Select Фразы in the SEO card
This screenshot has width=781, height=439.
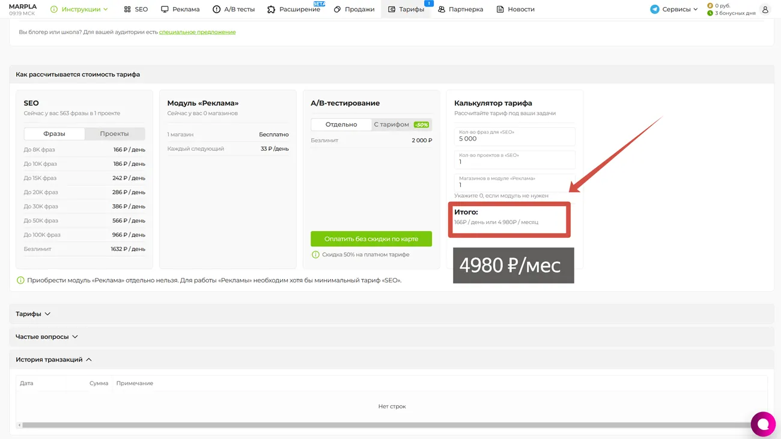(54, 134)
